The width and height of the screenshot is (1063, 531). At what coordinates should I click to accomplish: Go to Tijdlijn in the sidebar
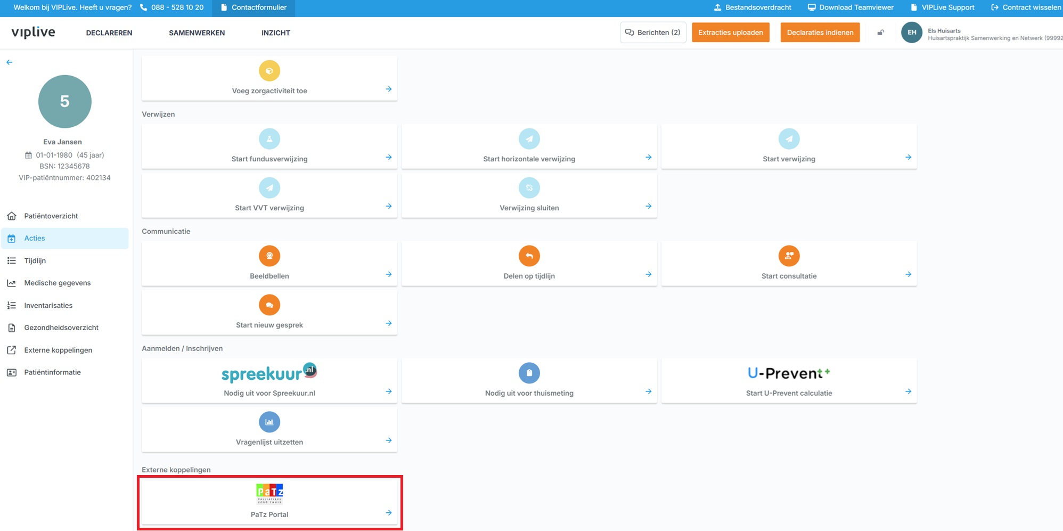click(x=35, y=261)
